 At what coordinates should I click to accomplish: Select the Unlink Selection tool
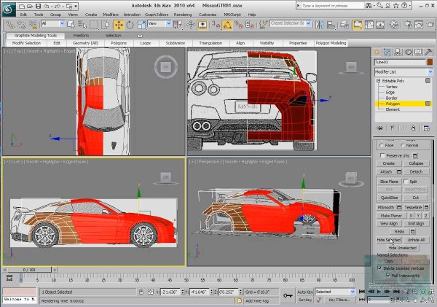point(21,25)
